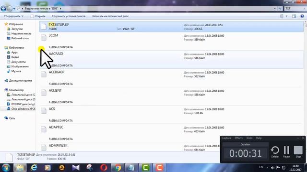The image size is (307, 172).
Task: Select the ACS file result
Action: 171,115
